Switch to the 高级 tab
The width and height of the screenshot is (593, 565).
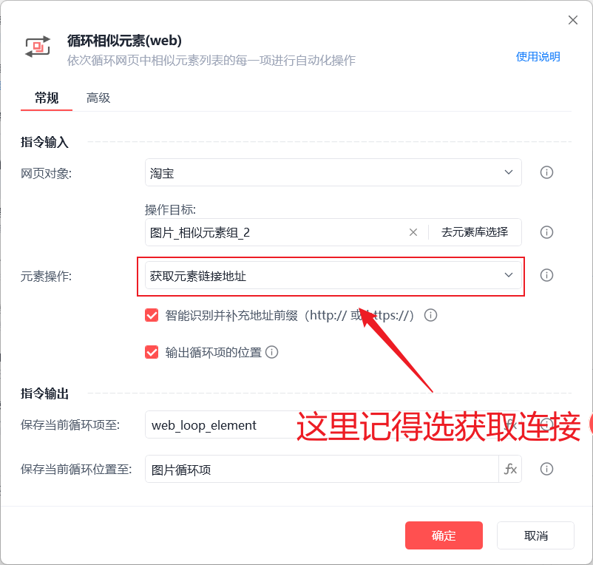(98, 98)
